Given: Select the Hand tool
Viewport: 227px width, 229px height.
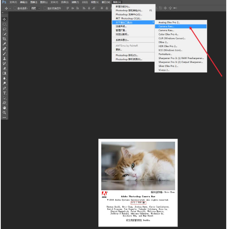Looking at the screenshot, I should 4,108.
